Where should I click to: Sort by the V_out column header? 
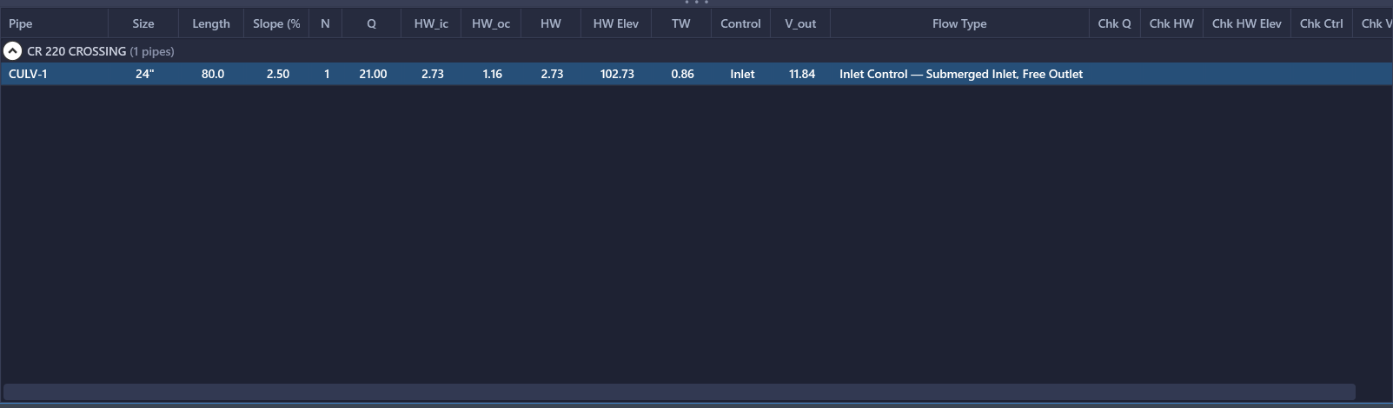tap(800, 23)
